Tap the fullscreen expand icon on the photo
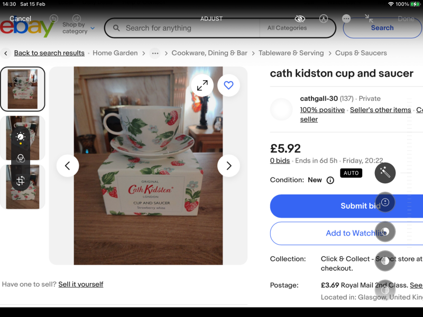Viewport: 423px width, 317px height. pyautogui.click(x=203, y=85)
